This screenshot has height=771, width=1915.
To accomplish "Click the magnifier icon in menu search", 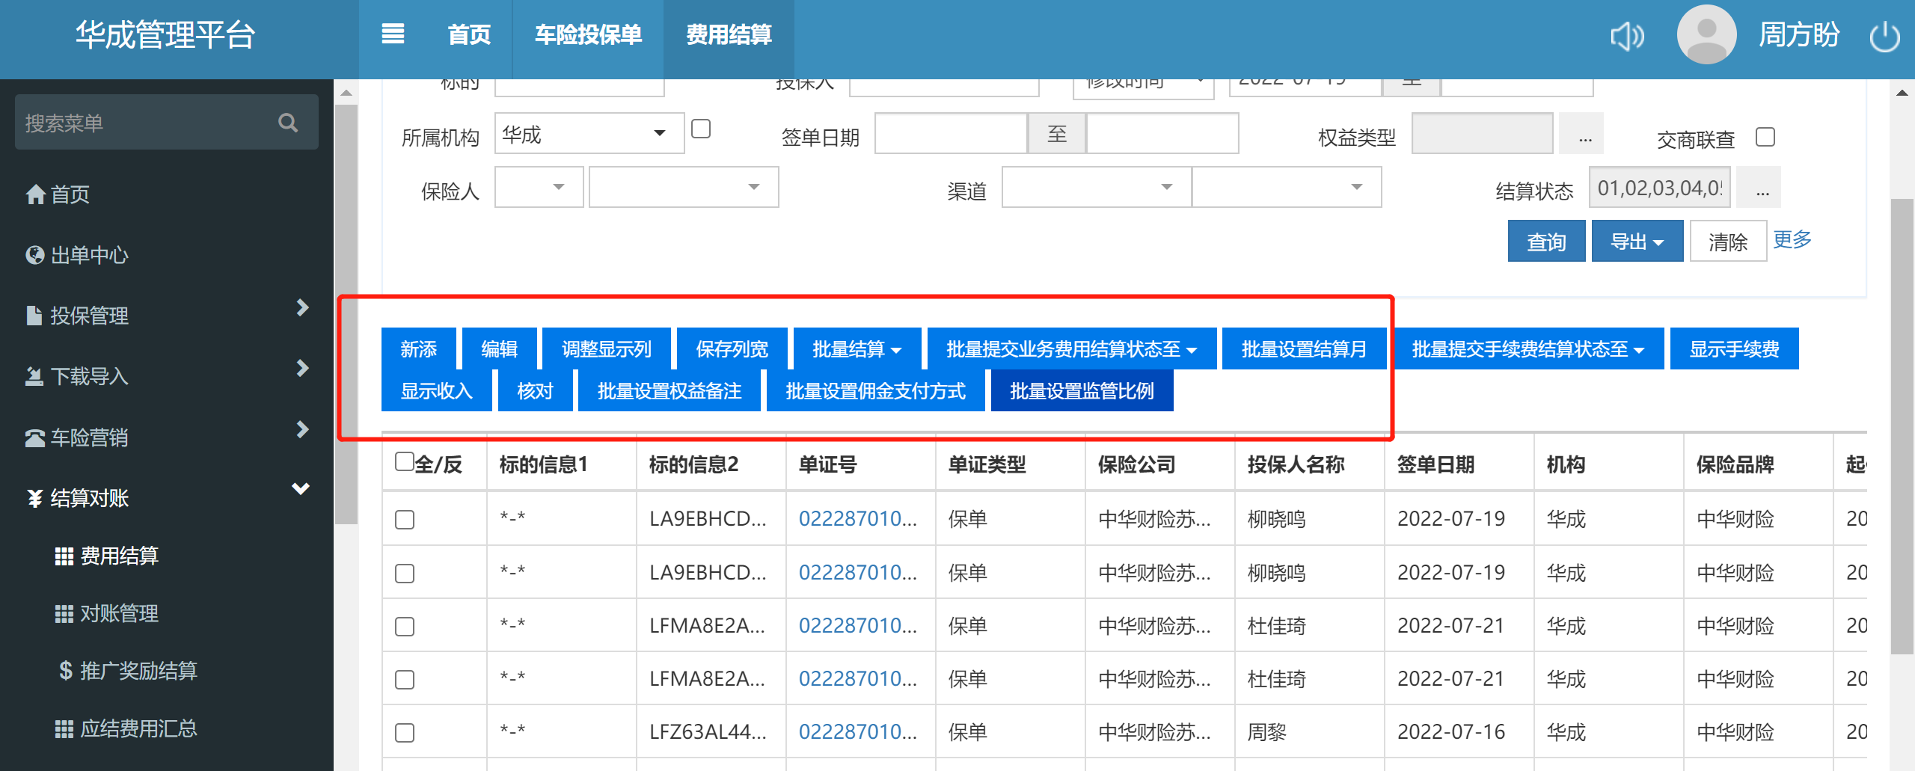I will click(x=288, y=123).
